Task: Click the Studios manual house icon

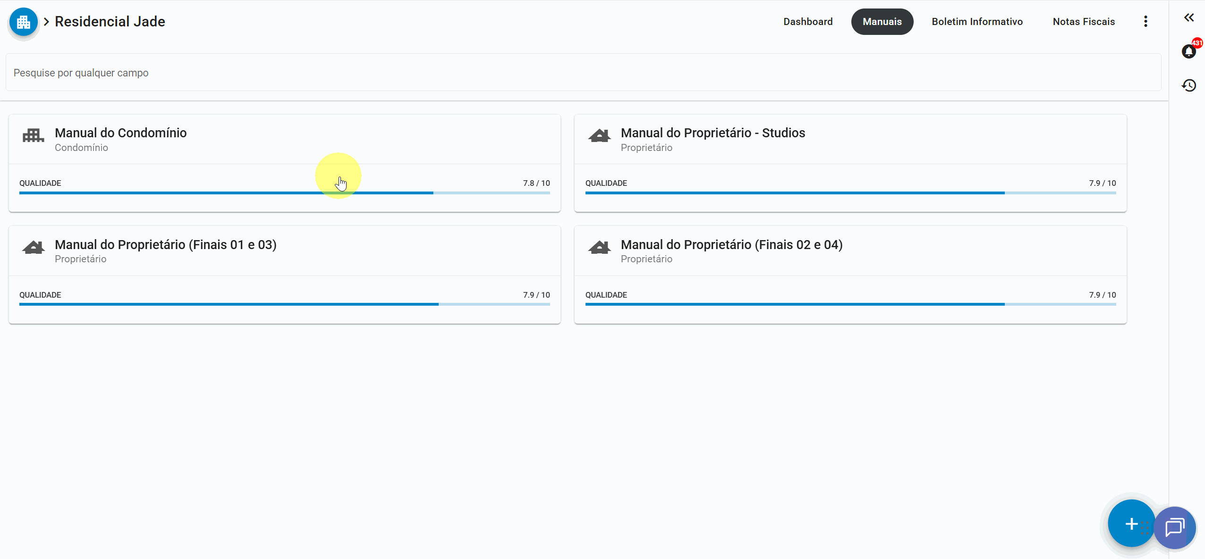Action: (x=599, y=136)
